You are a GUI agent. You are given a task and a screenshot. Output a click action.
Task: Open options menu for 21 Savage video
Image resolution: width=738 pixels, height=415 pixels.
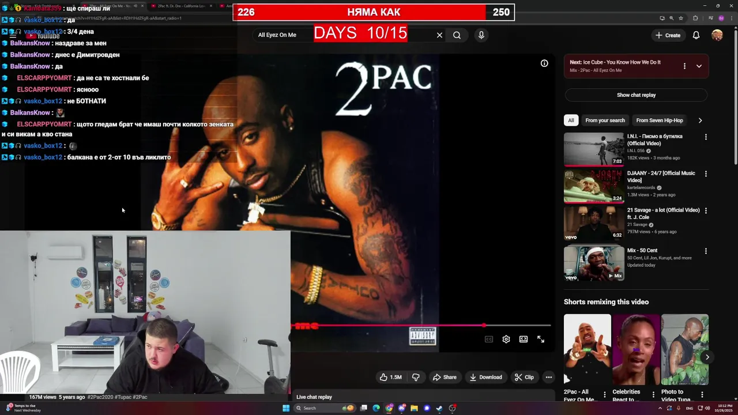click(x=706, y=211)
